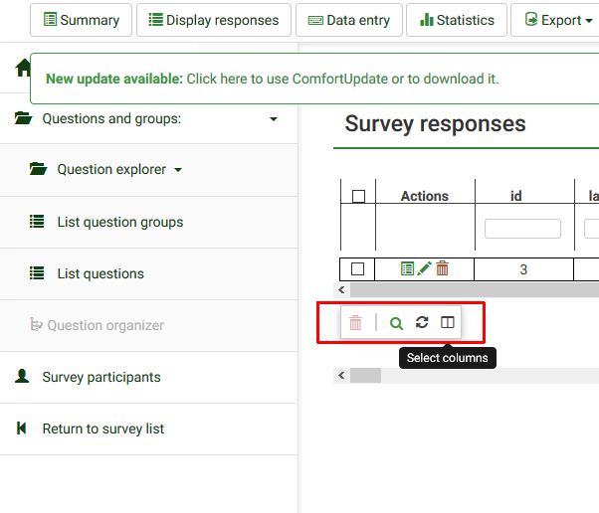Image resolution: width=599 pixels, height=513 pixels.
Task: Open List question groups in the sidebar
Action: [119, 222]
